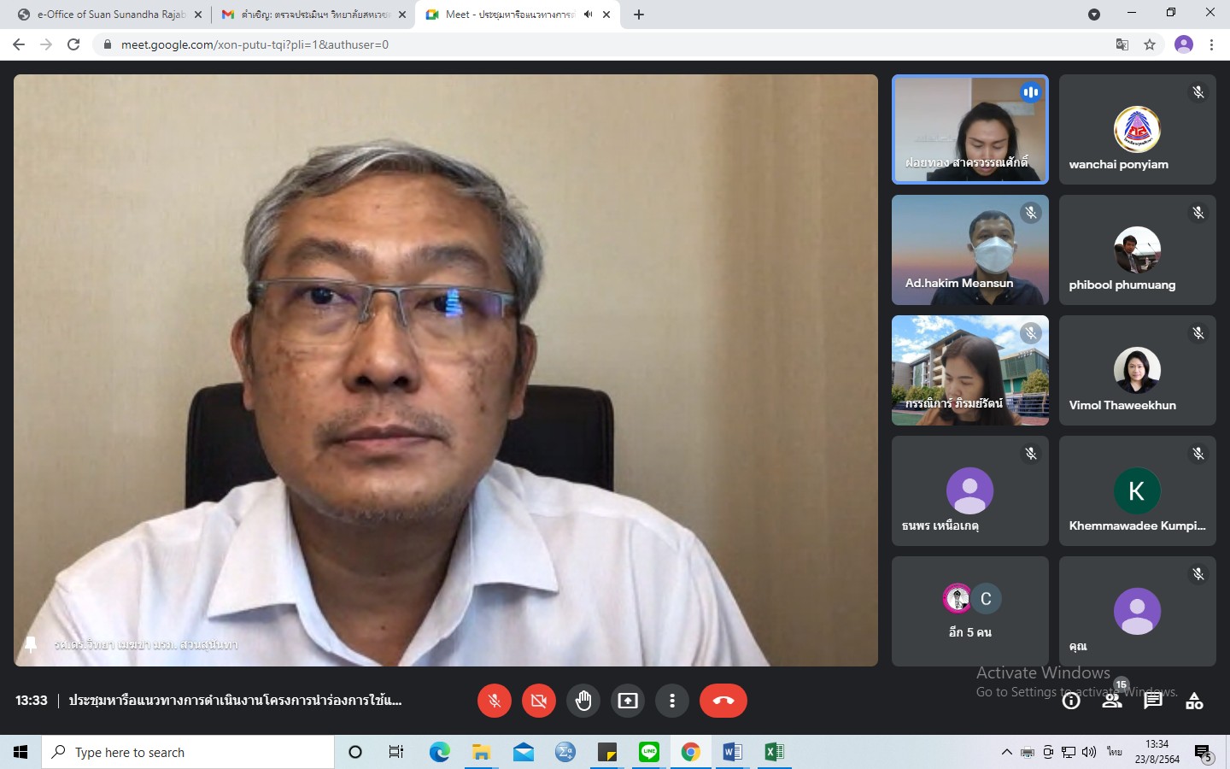Select the wanchai ponyiam participant tile
The width and height of the screenshot is (1230, 769).
(1137, 130)
